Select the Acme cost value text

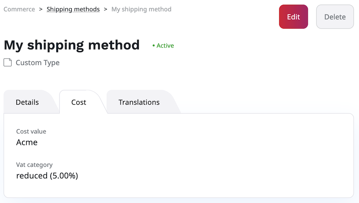[27, 142]
